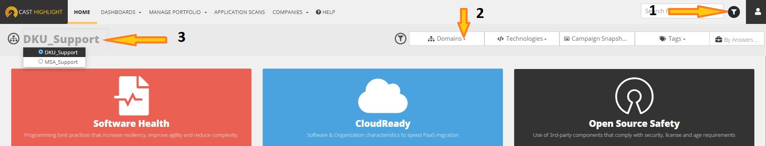Image resolution: width=766 pixels, height=146 pixels.
Task: Click the 3rd-party components description text
Action: (634, 135)
